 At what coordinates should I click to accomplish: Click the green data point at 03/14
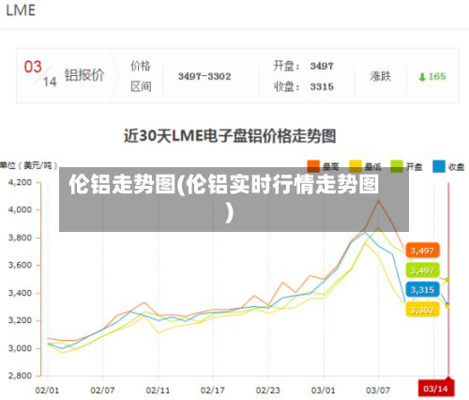point(447,279)
